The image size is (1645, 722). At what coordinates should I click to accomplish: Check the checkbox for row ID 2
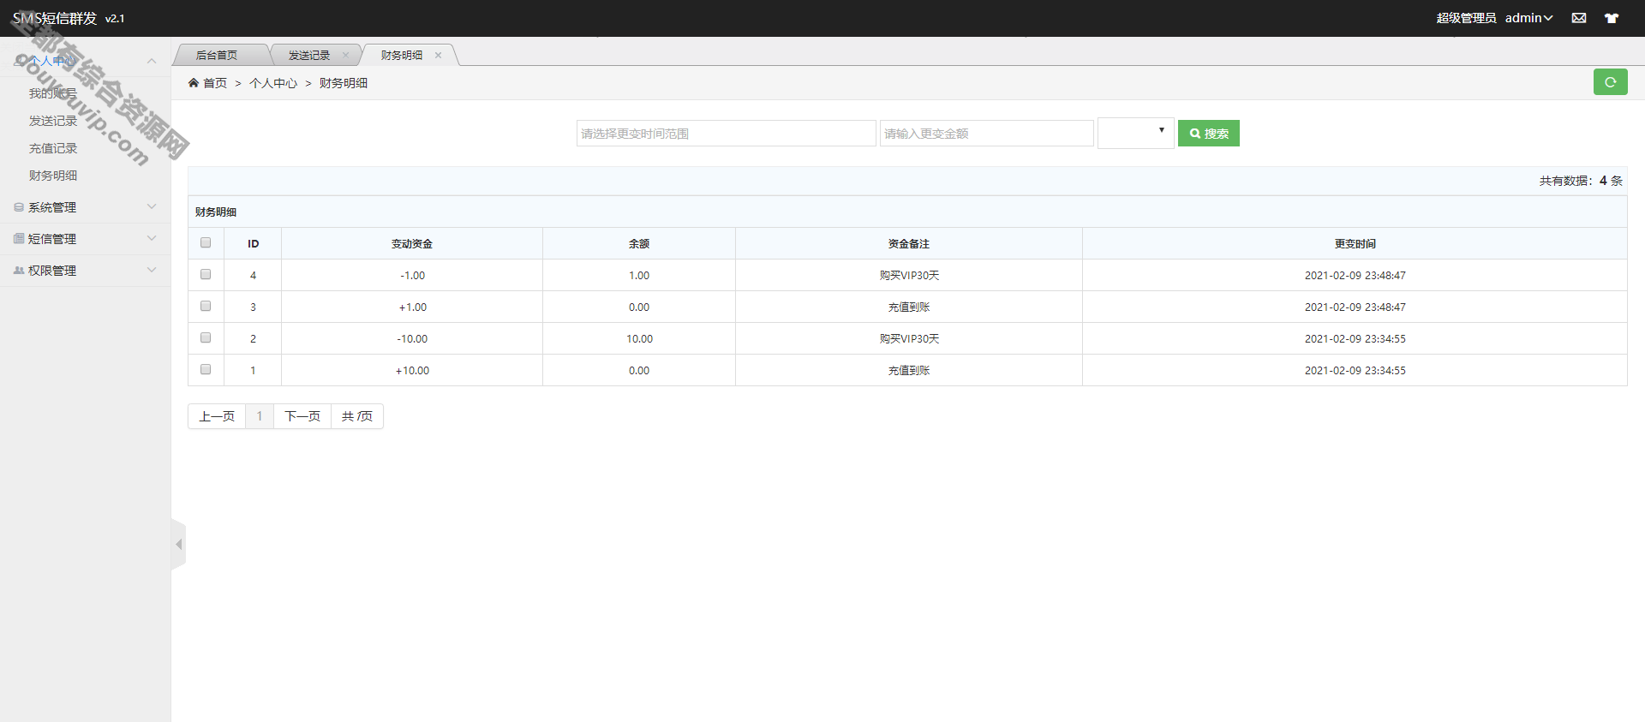[x=206, y=337]
